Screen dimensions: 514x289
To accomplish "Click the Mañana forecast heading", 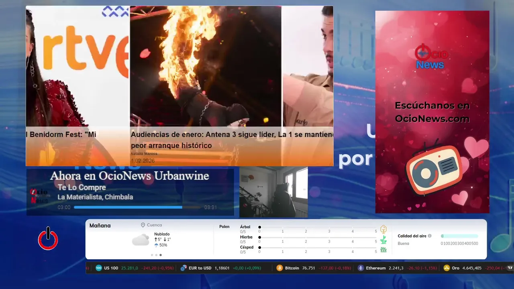I will [100, 226].
